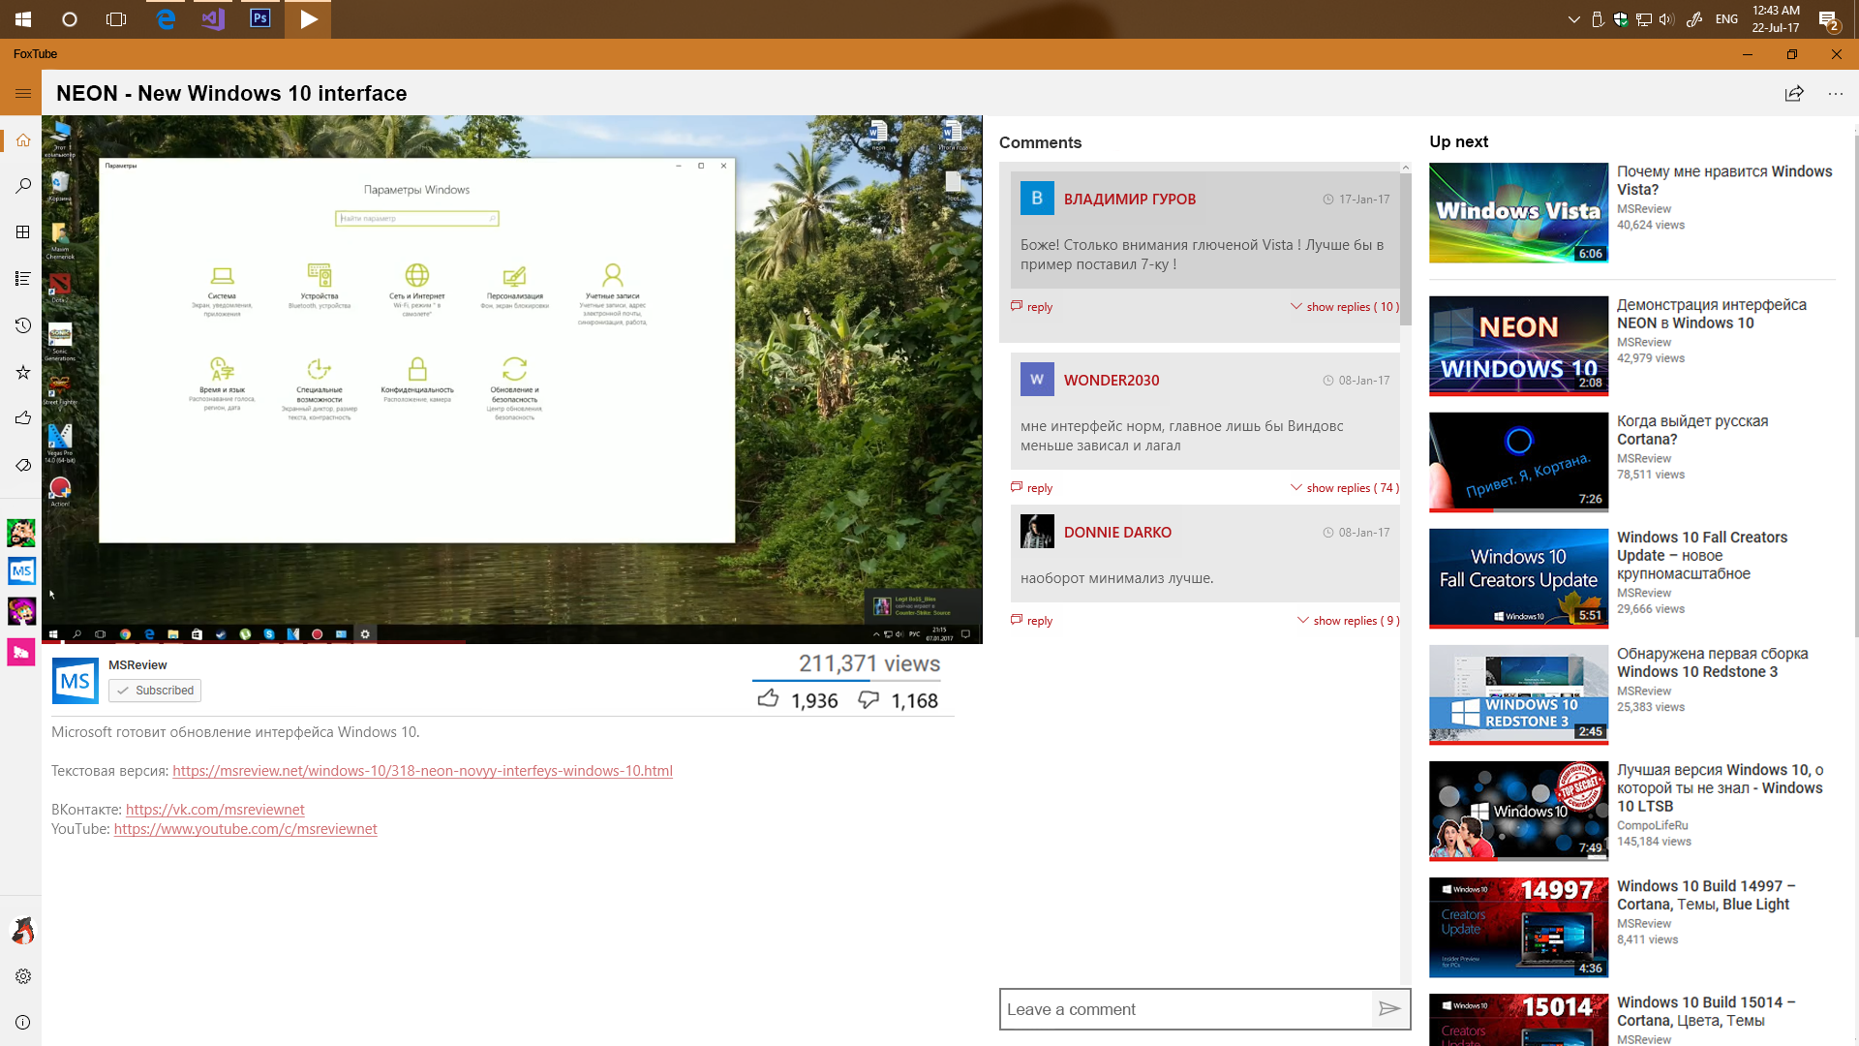The width and height of the screenshot is (1859, 1046).
Task: Open Visual Studio from the taskbar
Action: pos(213,18)
